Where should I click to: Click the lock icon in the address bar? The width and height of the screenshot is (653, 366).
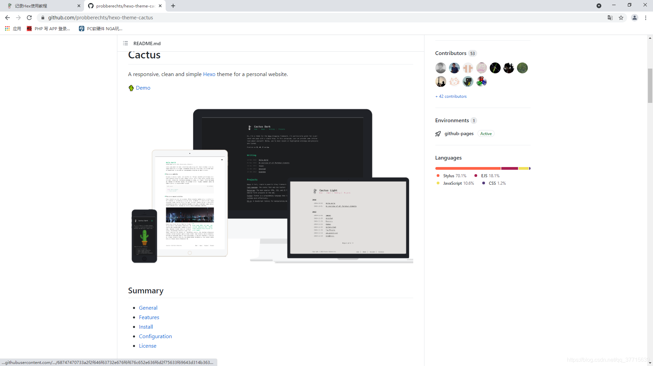(x=43, y=18)
